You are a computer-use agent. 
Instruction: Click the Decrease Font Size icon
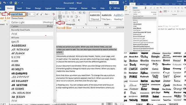pos(41,14)
